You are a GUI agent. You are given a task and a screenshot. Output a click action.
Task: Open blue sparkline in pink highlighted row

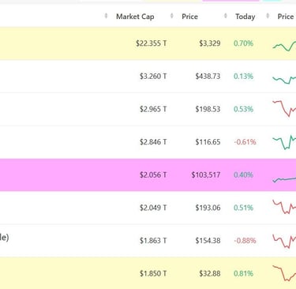pos(284,180)
